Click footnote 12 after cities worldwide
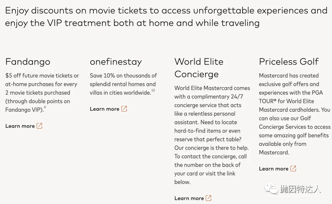332x204 pixels. 153,90
